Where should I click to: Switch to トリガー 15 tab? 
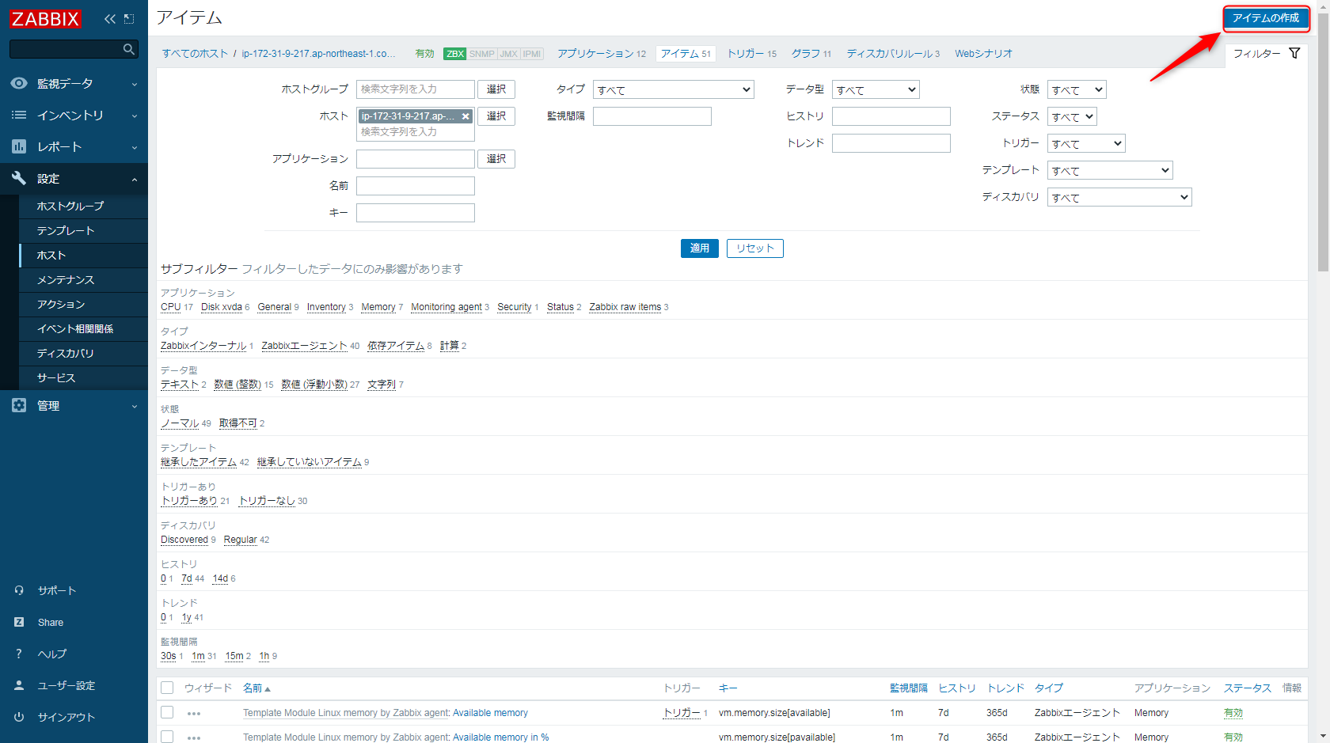tap(752, 54)
